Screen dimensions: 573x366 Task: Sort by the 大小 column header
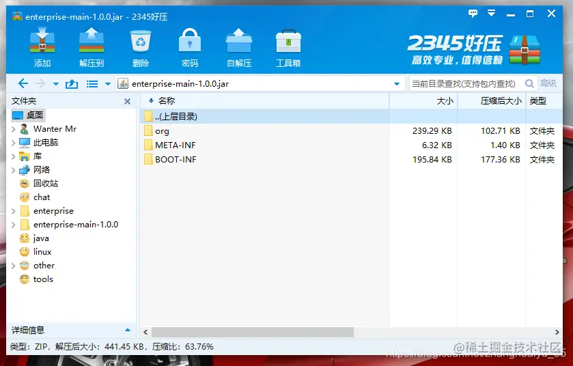coord(423,101)
